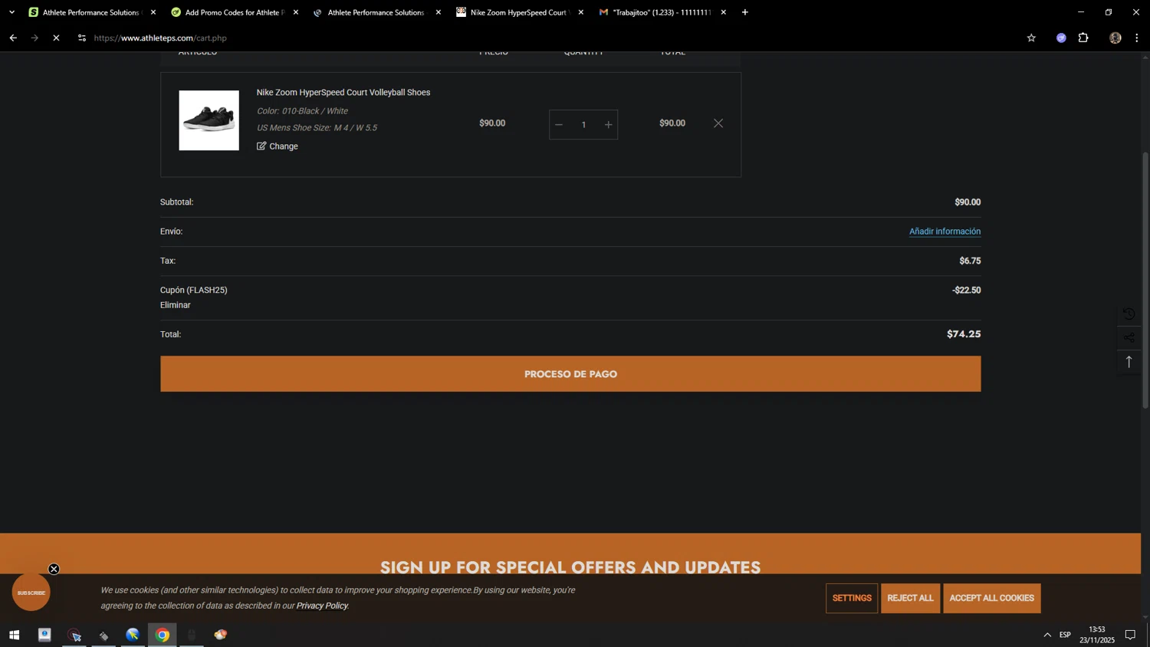The width and height of the screenshot is (1150, 647).
Task: Close the Add Promo Codes tab
Action: click(x=296, y=12)
